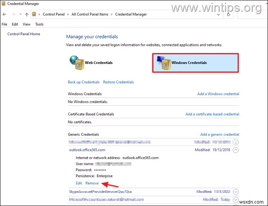The width and height of the screenshot is (268, 206).
Task: Click the Certificate-Based Credentials header
Action: [x=91, y=114]
